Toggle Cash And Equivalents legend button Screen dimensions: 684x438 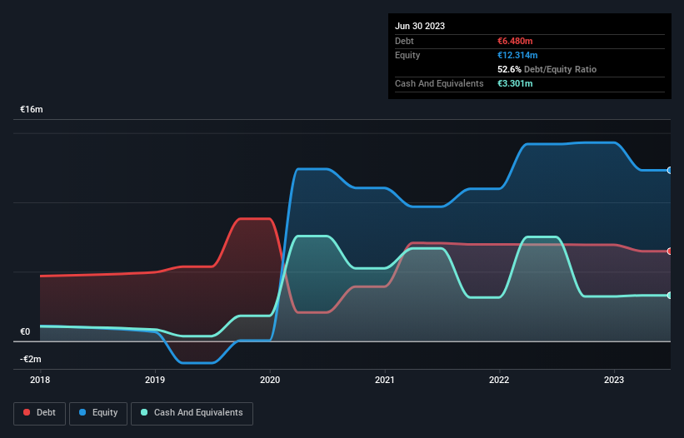[x=192, y=413]
